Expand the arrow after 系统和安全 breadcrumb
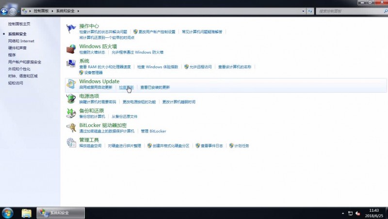 point(78,11)
